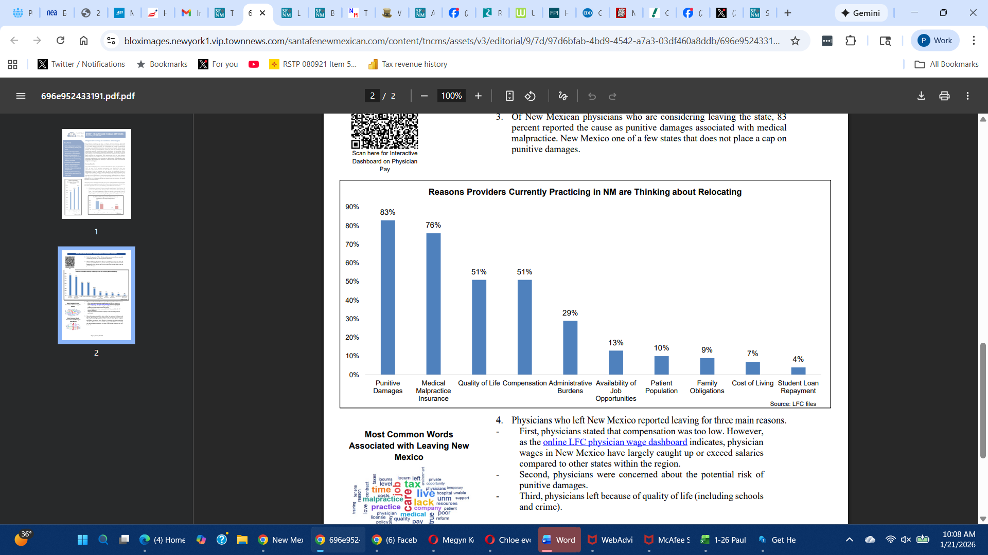Rotate the PDF counterclockwise
The width and height of the screenshot is (988, 555).
[530, 96]
